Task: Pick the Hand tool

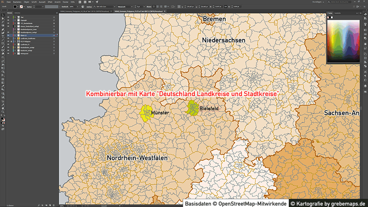Action: point(3,108)
